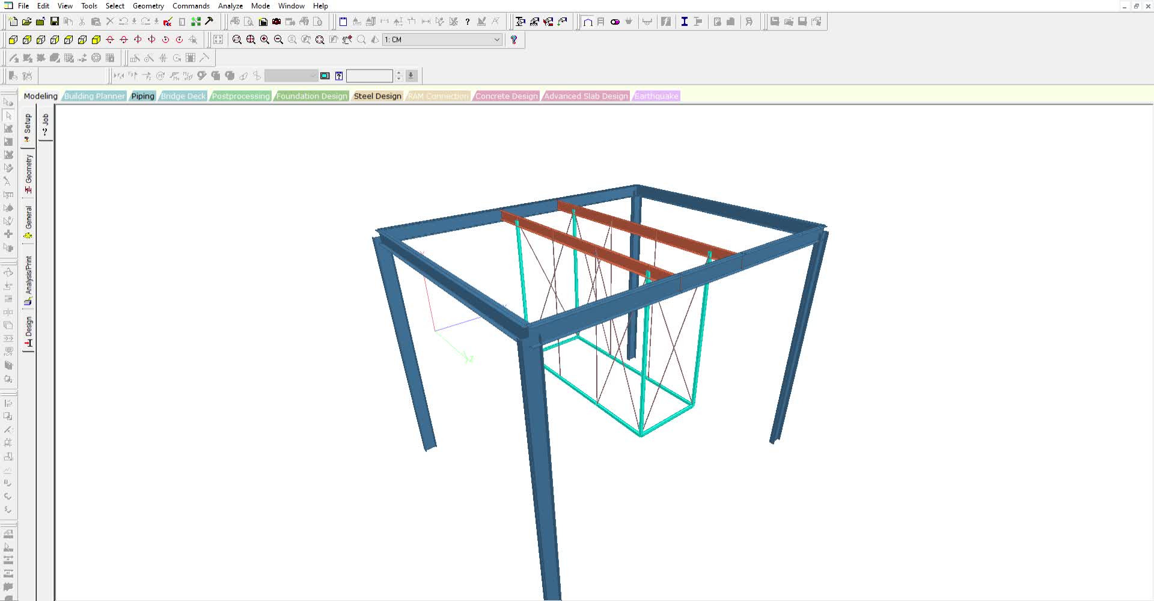Expand the Analysis/Print side panel tab
The width and height of the screenshot is (1154, 601).
pyautogui.click(x=28, y=279)
